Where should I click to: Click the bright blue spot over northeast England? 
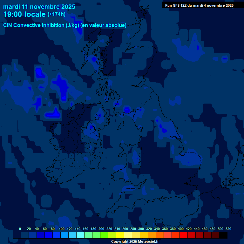point(164,130)
